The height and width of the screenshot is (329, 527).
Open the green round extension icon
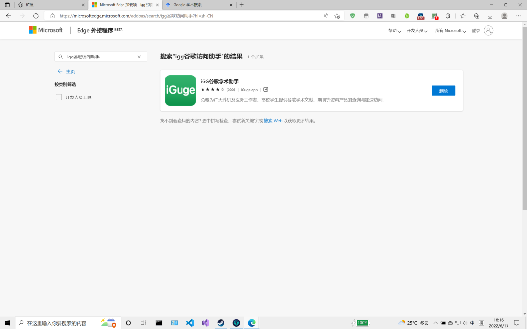407,16
